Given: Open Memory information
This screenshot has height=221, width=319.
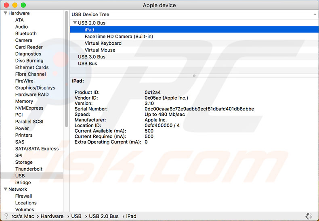Looking at the screenshot, I should coord(24,101).
